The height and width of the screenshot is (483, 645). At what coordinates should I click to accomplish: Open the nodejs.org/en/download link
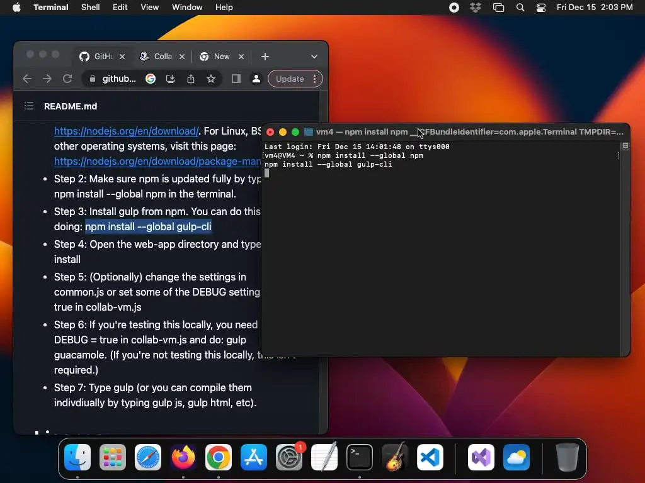pos(126,131)
